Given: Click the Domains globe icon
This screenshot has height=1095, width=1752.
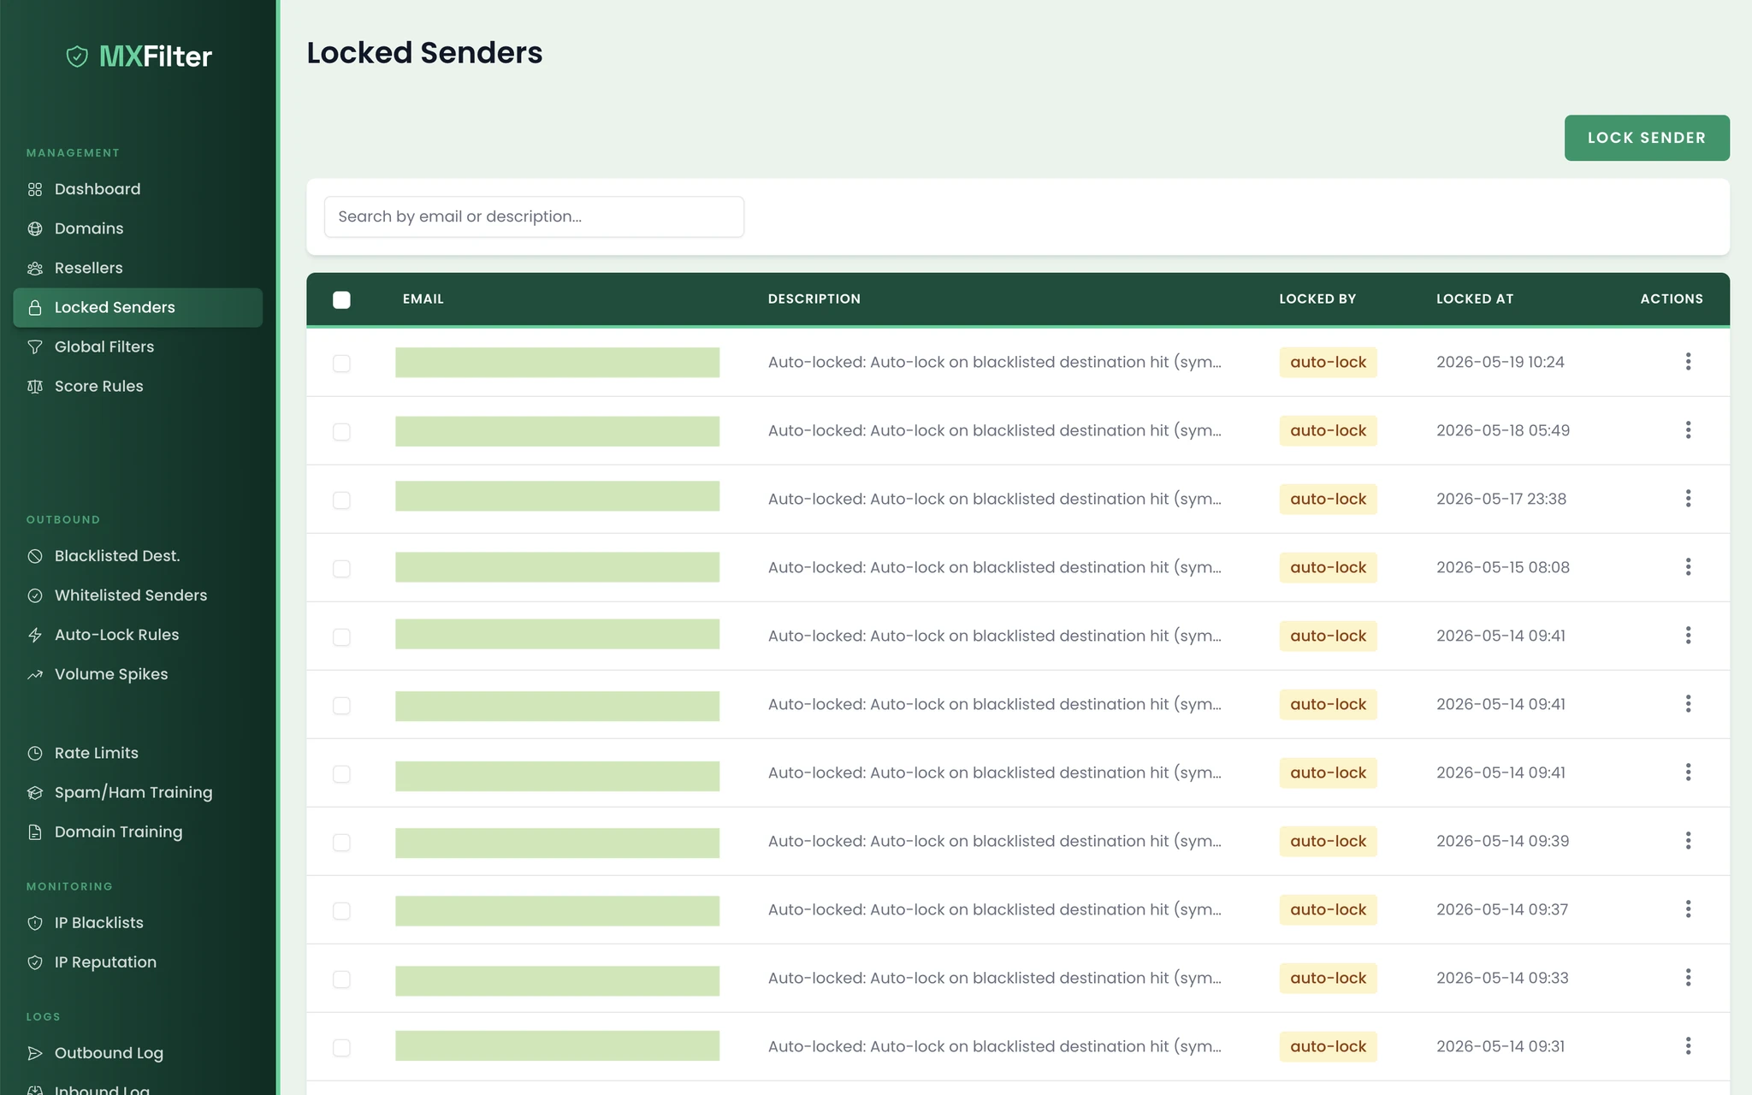Looking at the screenshot, I should [35, 228].
